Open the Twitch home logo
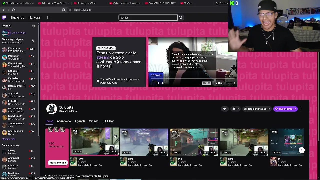This screenshot has width=320, height=180. pos(4,18)
